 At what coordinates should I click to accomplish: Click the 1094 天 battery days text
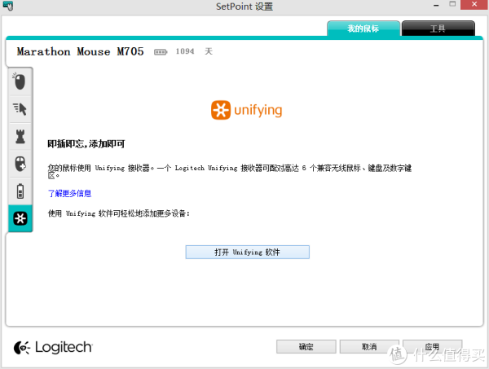194,51
